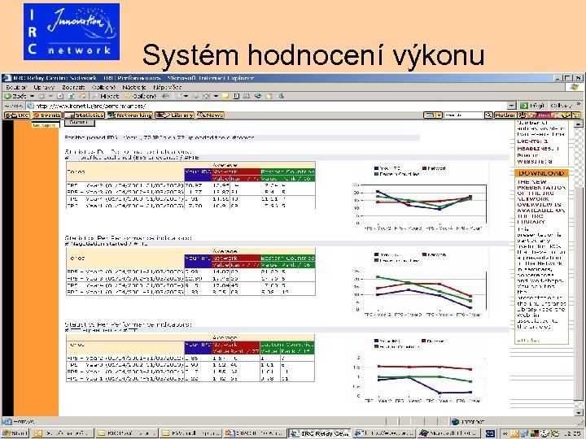This screenshot has width=586, height=439.
Task: Open the Nápověda menu
Action: pos(167,87)
